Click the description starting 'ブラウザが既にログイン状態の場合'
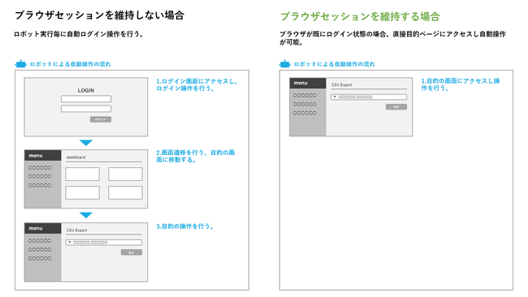Viewport: 528px width, 297px height. (x=393, y=38)
